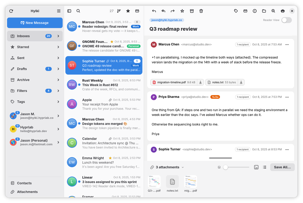The image size is (303, 203).
Task: Open search in the message list
Action: (78, 11)
